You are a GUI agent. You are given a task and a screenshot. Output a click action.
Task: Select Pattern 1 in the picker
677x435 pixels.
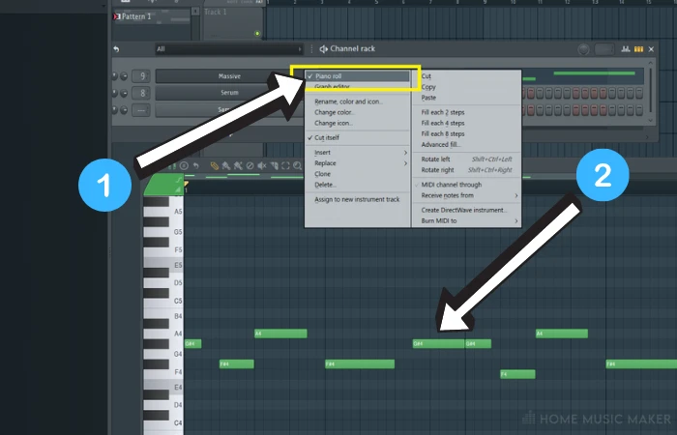152,16
